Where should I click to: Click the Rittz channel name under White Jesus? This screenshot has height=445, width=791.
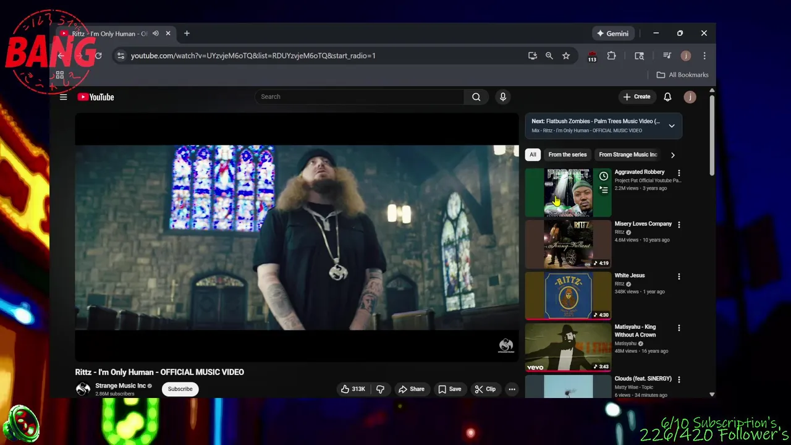(x=619, y=284)
